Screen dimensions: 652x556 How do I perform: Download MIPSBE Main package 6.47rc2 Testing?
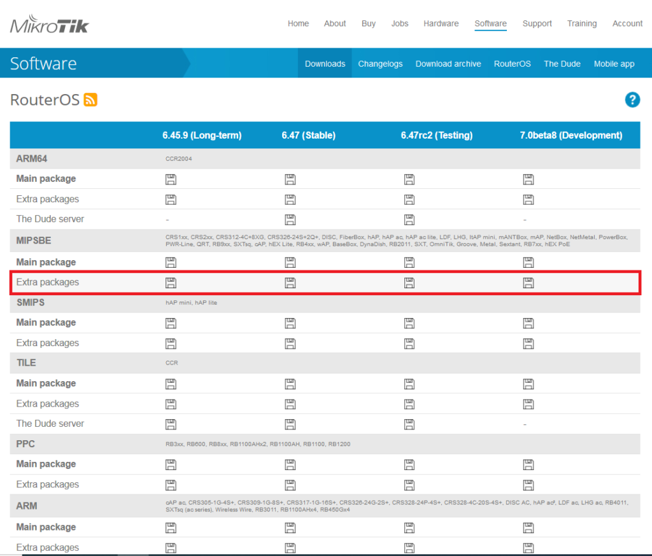(x=409, y=263)
